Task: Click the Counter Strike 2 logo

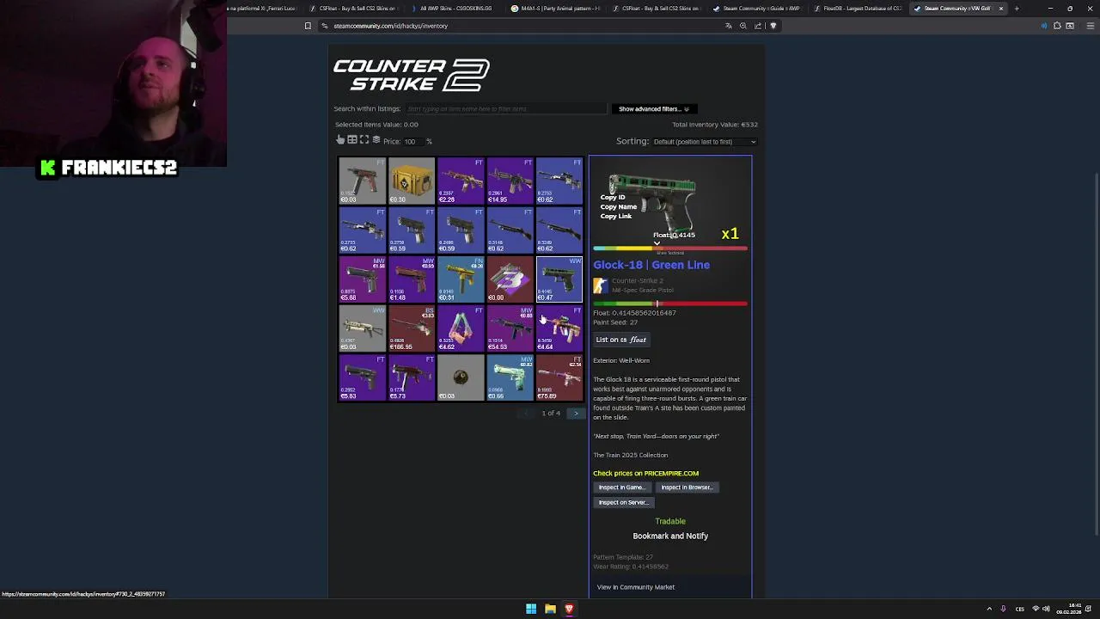Action: pyautogui.click(x=412, y=76)
